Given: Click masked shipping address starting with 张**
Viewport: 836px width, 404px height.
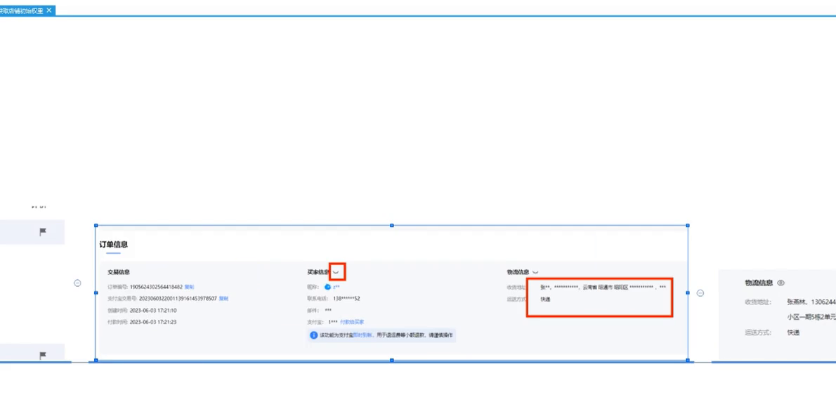Looking at the screenshot, I should [603, 288].
